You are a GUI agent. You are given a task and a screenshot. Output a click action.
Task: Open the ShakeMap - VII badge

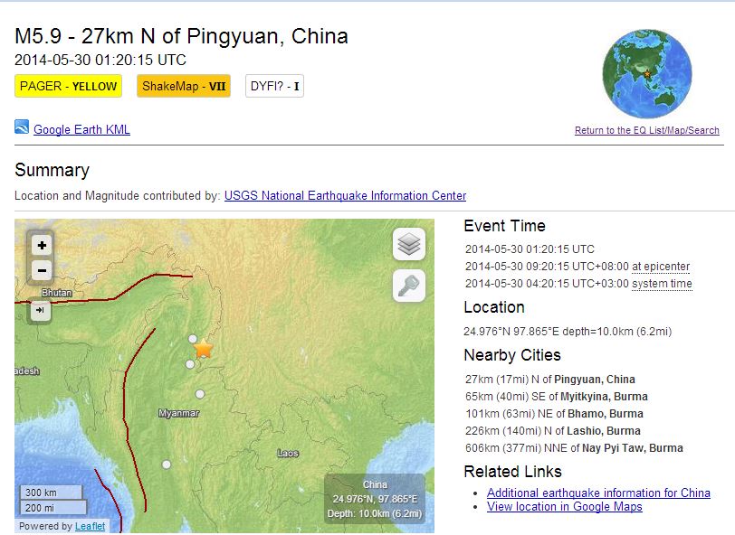pyautogui.click(x=184, y=87)
